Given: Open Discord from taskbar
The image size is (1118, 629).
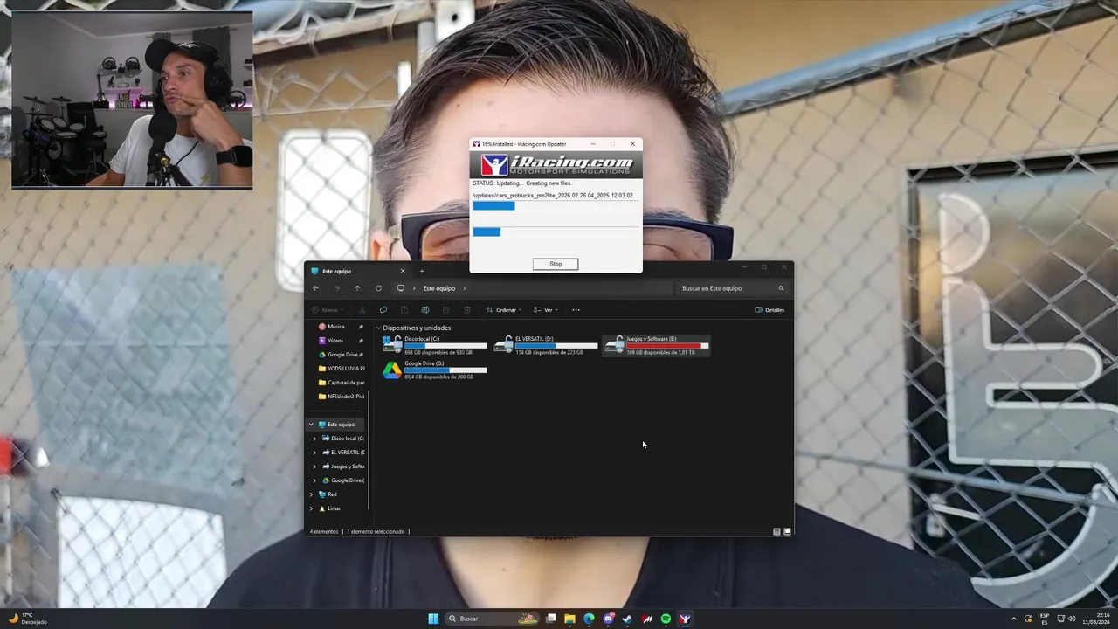Looking at the screenshot, I should [x=608, y=619].
